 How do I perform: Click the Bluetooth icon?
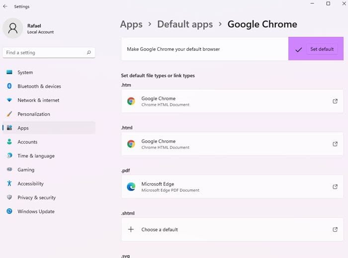coord(9,86)
